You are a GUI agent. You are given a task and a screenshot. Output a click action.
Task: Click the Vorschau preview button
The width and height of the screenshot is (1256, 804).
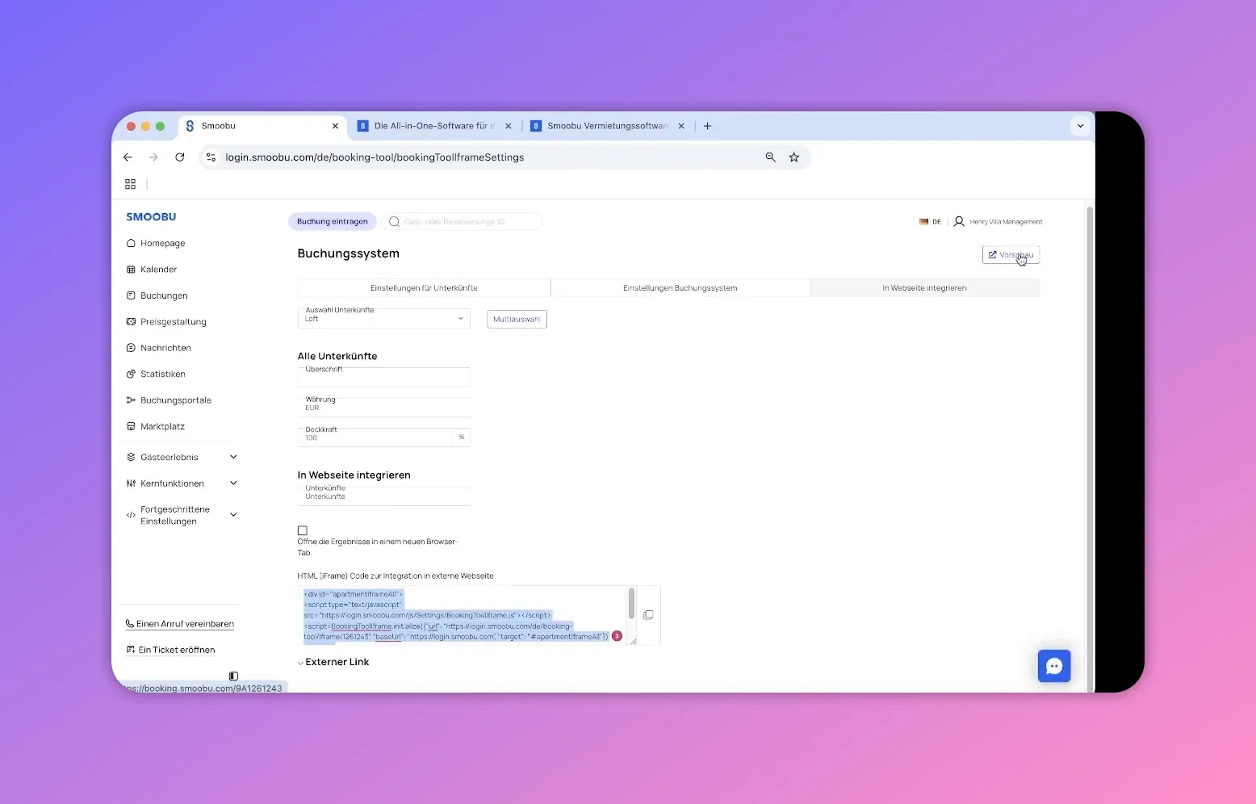[1011, 255]
